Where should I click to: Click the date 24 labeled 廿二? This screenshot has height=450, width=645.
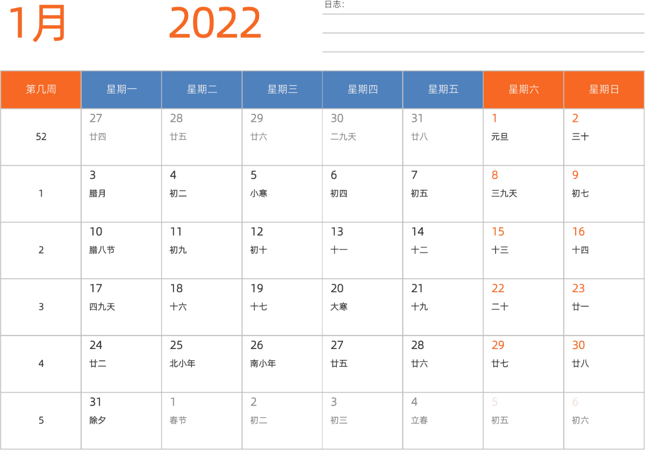click(121, 364)
